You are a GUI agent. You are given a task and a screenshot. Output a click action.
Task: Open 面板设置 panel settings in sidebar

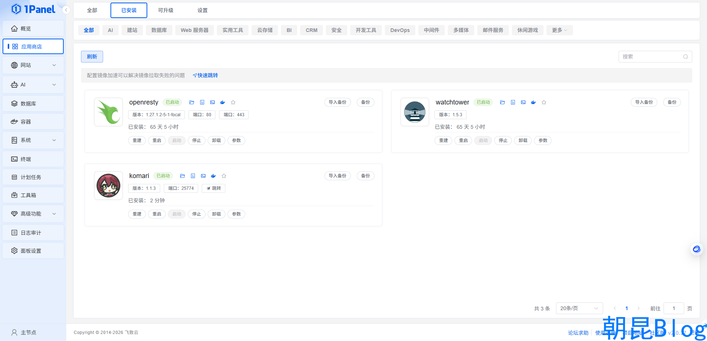(x=33, y=251)
